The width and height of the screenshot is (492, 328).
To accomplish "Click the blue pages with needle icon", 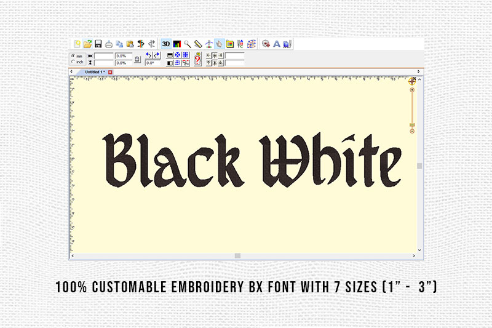I will pyautogui.click(x=287, y=44).
